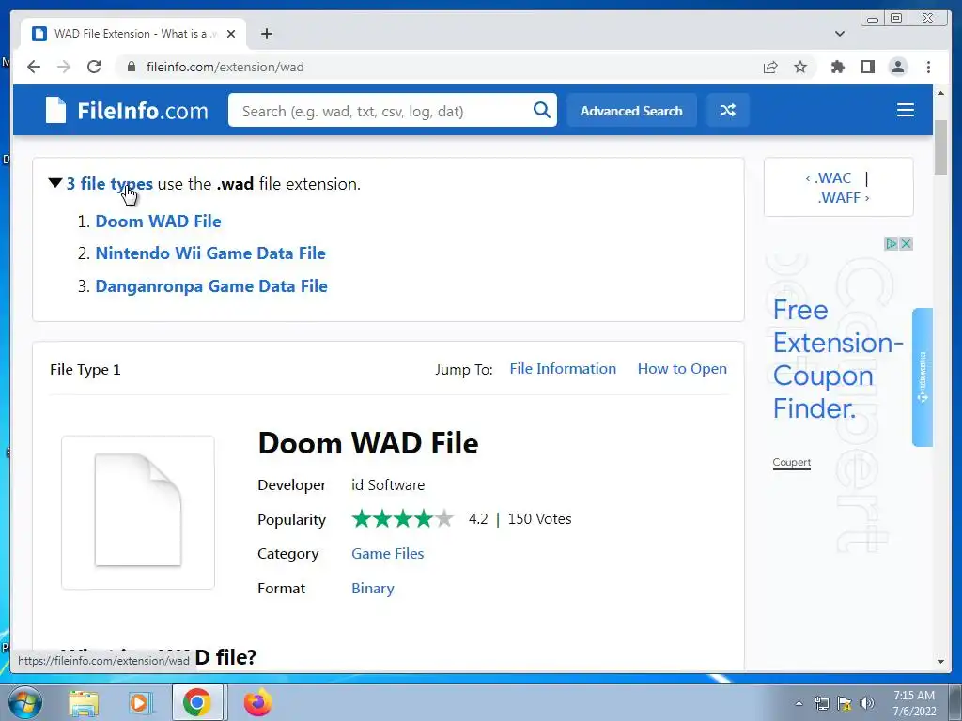Open the Doom WAD File link

click(x=158, y=222)
